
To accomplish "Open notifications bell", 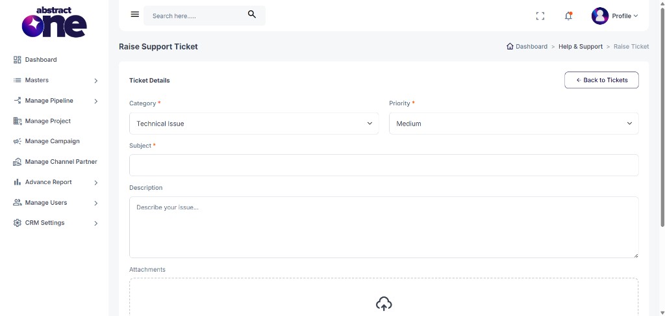I will coord(568,16).
